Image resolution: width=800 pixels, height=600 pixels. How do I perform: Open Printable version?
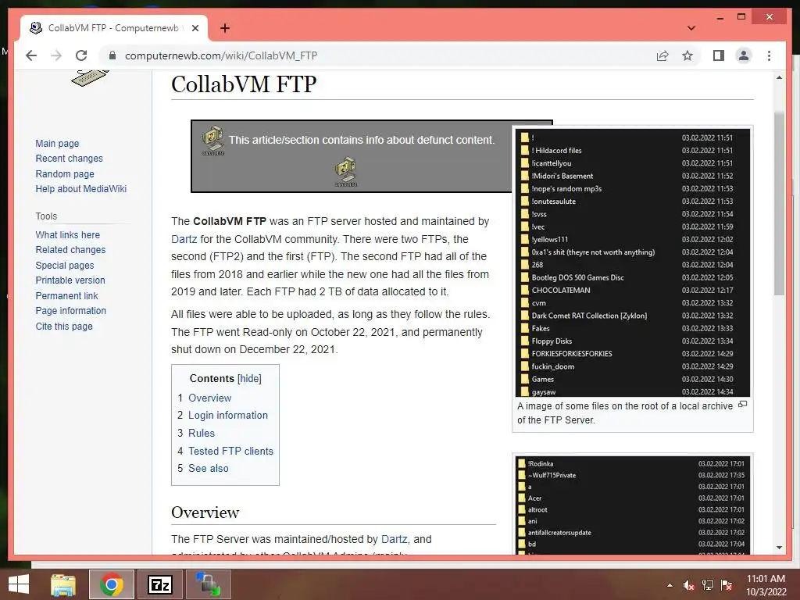(x=70, y=280)
